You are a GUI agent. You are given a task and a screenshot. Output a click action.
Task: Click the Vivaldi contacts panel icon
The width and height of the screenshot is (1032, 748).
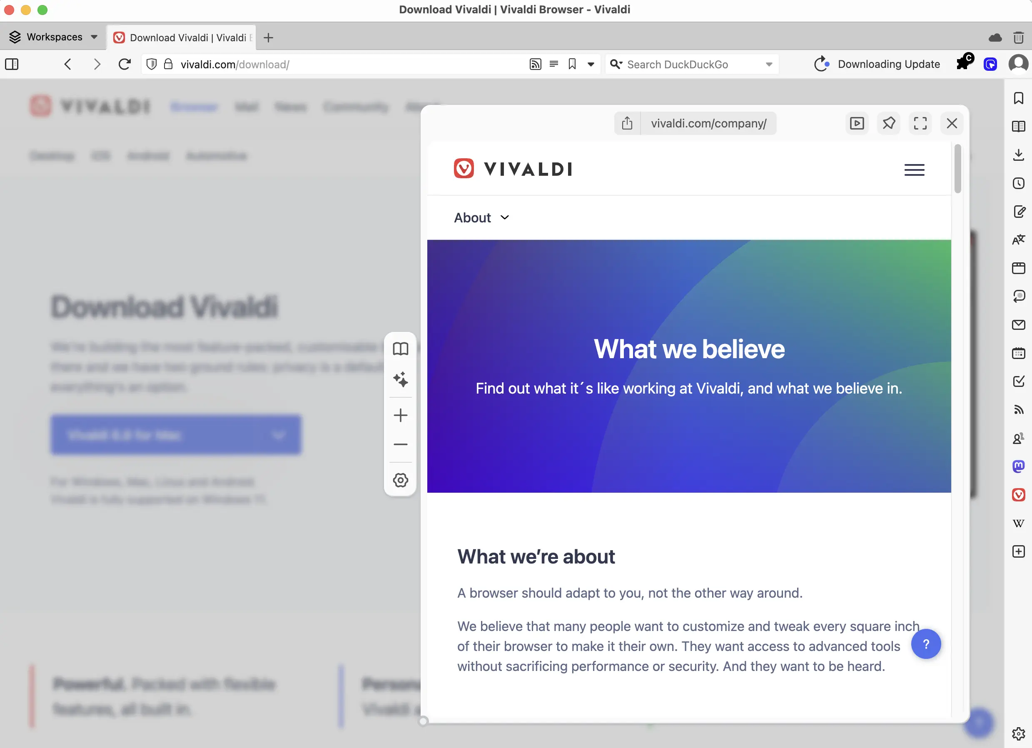click(x=1018, y=438)
